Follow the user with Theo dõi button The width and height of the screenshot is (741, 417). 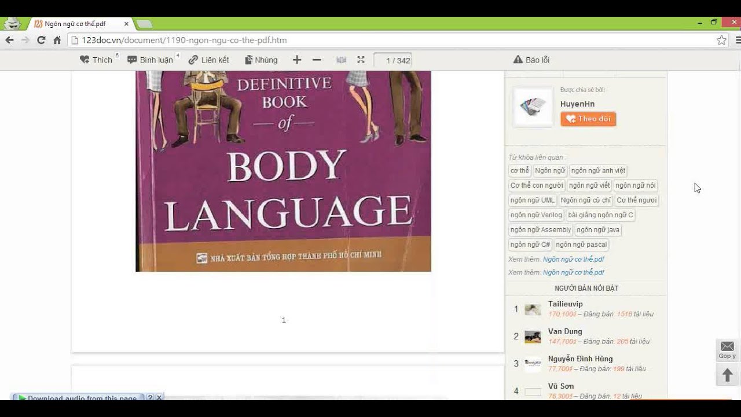(588, 119)
